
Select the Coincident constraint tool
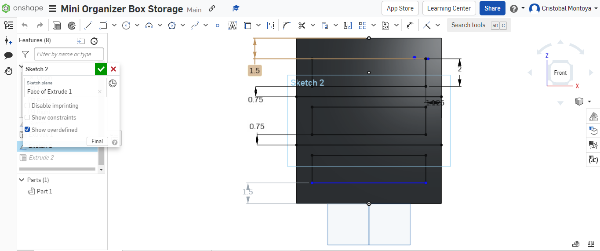[427, 25]
